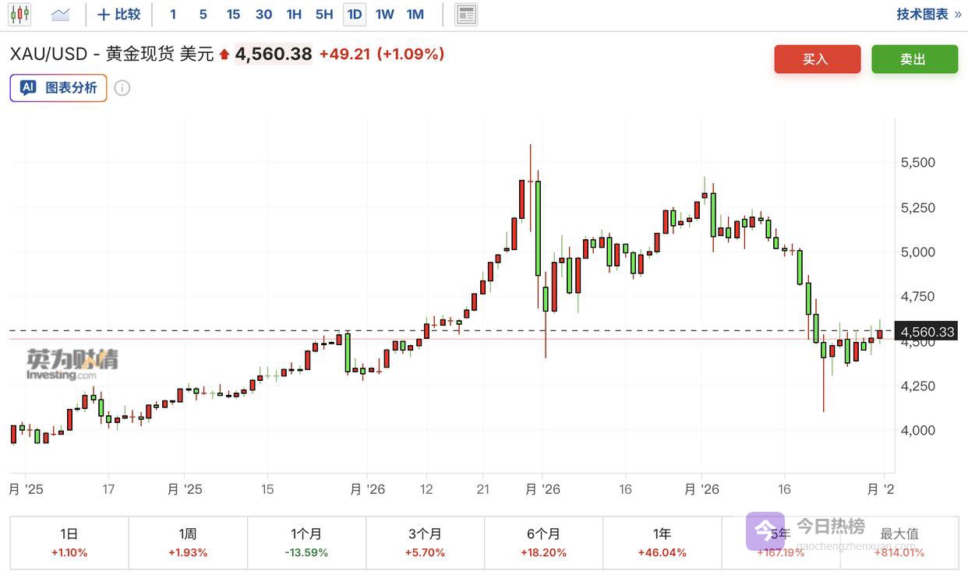Choose the 1M monthly interval

tap(415, 14)
